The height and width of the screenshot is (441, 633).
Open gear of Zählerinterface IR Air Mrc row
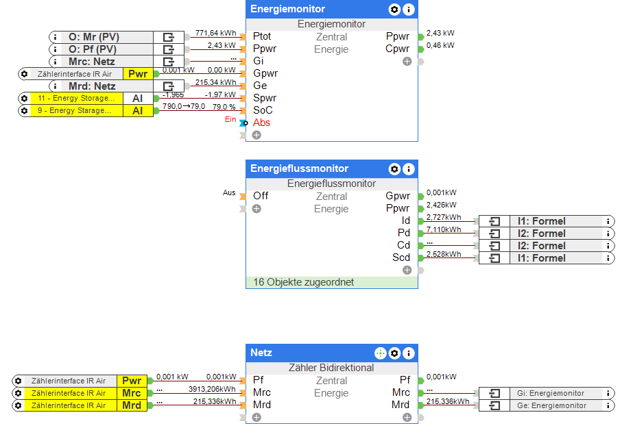[x=18, y=393]
